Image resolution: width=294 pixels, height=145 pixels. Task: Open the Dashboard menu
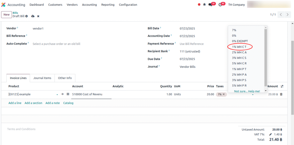pos(36,5)
